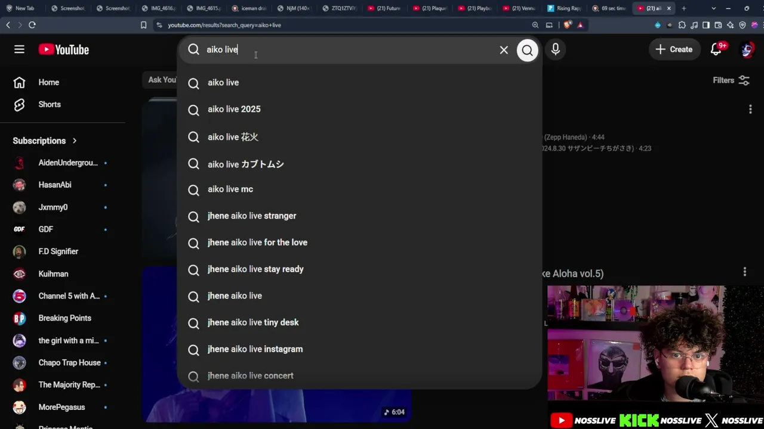Open the Leo AI sparkle icon
Screen dimensions: 764x429
click(731, 25)
